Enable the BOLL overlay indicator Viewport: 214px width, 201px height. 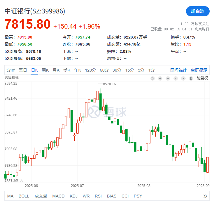point(24,196)
